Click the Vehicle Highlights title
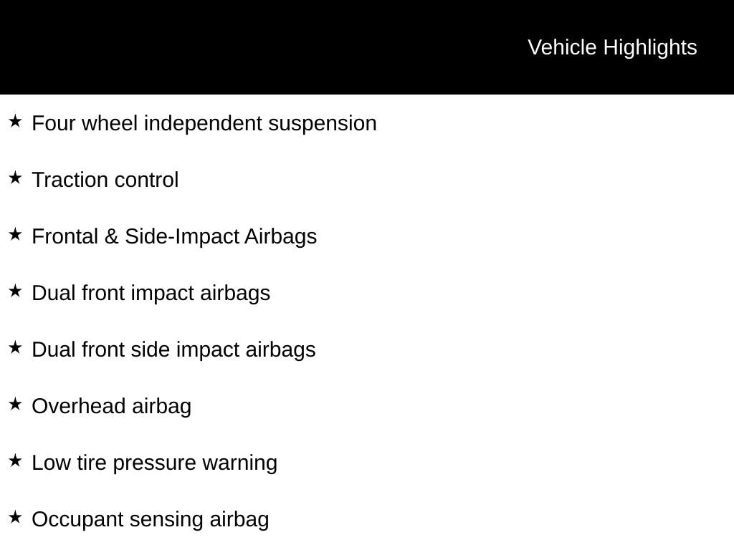734x550 pixels. (612, 47)
